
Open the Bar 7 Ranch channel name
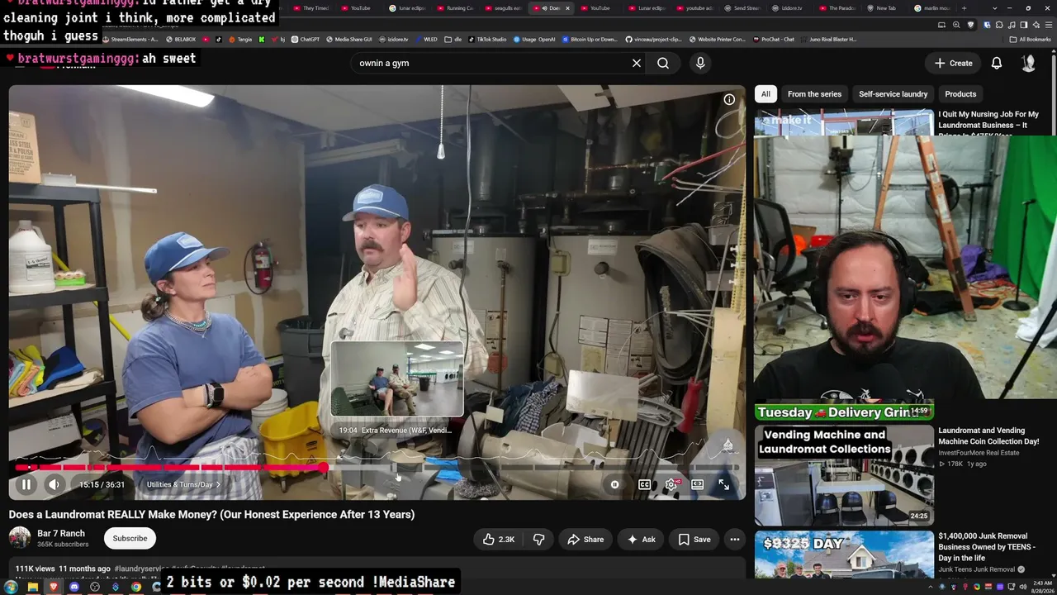(61, 534)
